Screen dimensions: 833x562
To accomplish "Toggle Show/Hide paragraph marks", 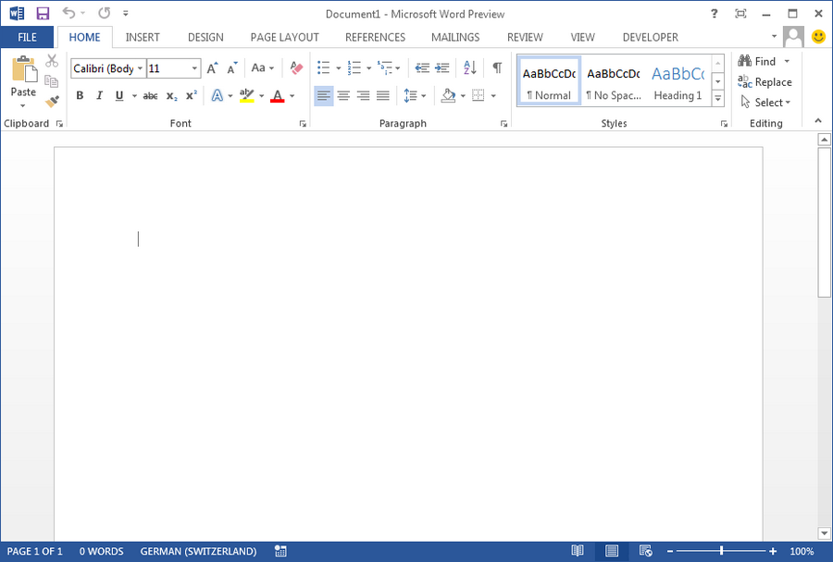I will coord(497,68).
